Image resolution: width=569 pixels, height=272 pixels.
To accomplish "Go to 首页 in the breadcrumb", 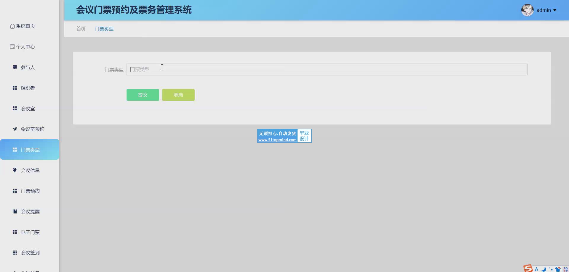I will (x=81, y=29).
